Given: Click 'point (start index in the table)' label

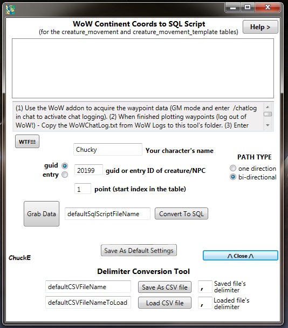Looking at the screenshot, I should point(140,189).
